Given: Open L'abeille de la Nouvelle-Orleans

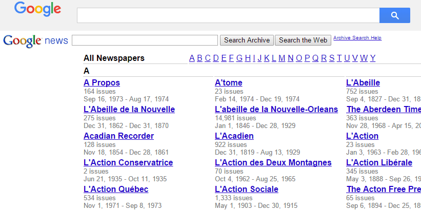Looking at the screenshot, I should pyautogui.click(x=276, y=110).
